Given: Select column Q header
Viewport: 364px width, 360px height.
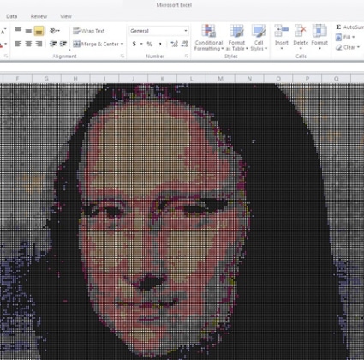Looking at the screenshot, I should pos(337,79).
